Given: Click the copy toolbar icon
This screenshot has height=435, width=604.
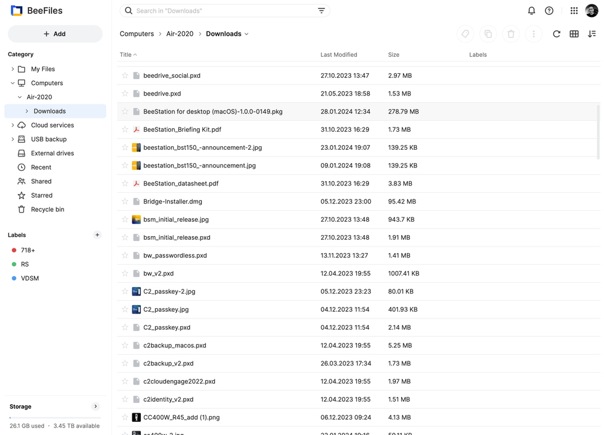Looking at the screenshot, I should pyautogui.click(x=488, y=34).
